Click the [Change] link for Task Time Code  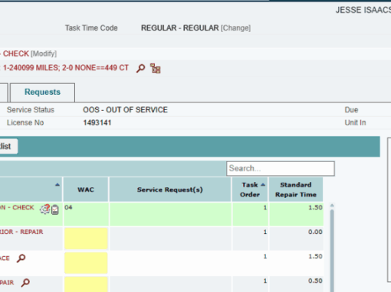(x=235, y=28)
